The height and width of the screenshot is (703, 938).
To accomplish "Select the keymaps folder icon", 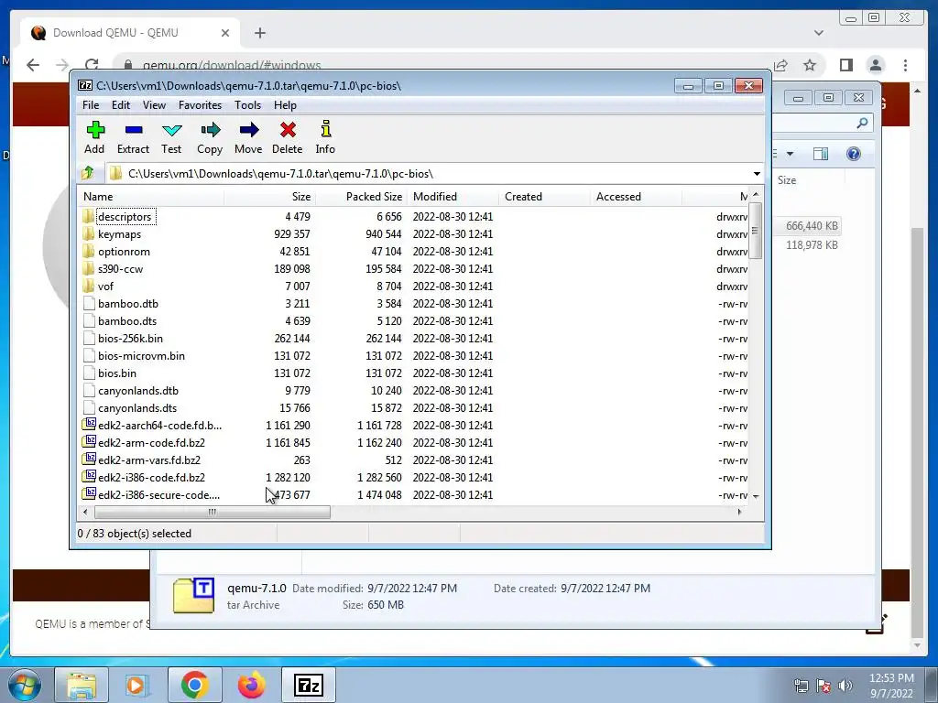I will tap(89, 233).
